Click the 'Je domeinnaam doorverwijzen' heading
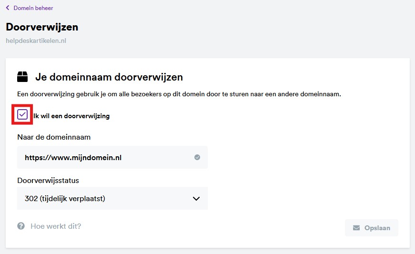This screenshot has width=415, height=254. point(109,77)
